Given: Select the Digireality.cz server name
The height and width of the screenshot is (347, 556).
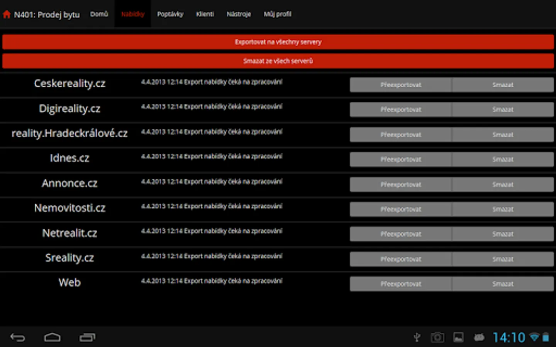Looking at the screenshot, I should click(69, 109).
